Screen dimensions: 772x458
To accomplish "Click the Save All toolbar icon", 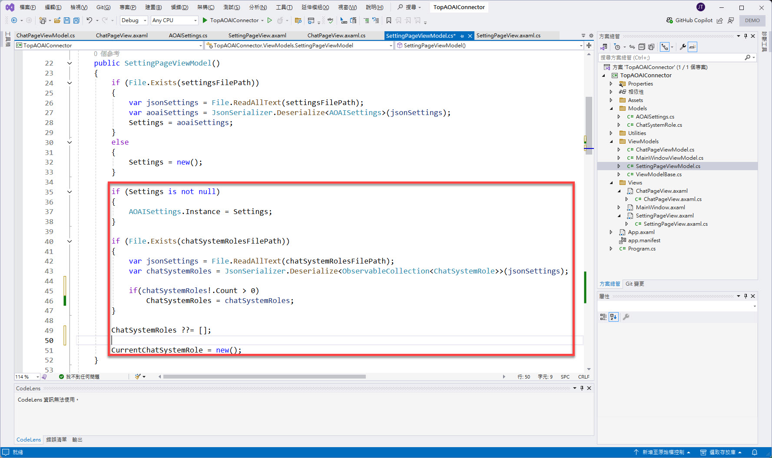I will (76, 20).
